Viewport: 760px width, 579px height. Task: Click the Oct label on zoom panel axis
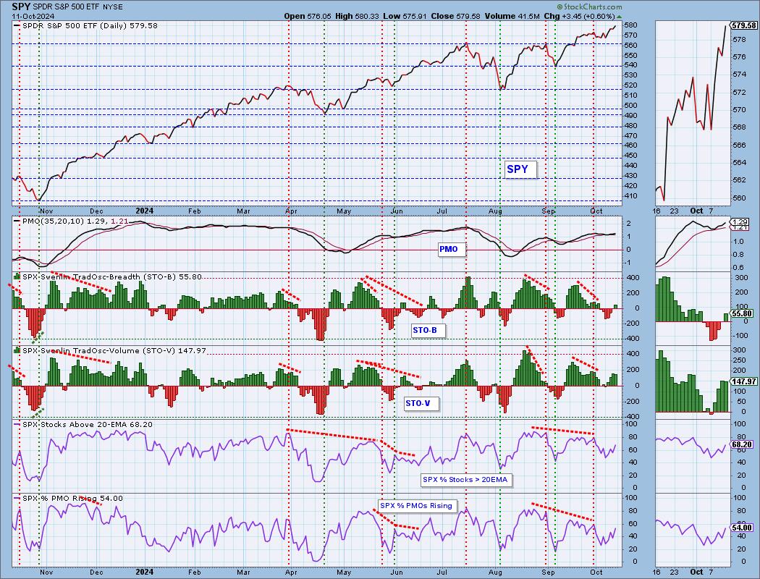(x=696, y=211)
